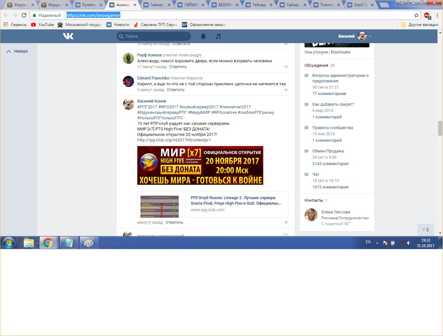Open Елена Лиссова contact profile
This screenshot has width=443, height=336.
(336, 212)
